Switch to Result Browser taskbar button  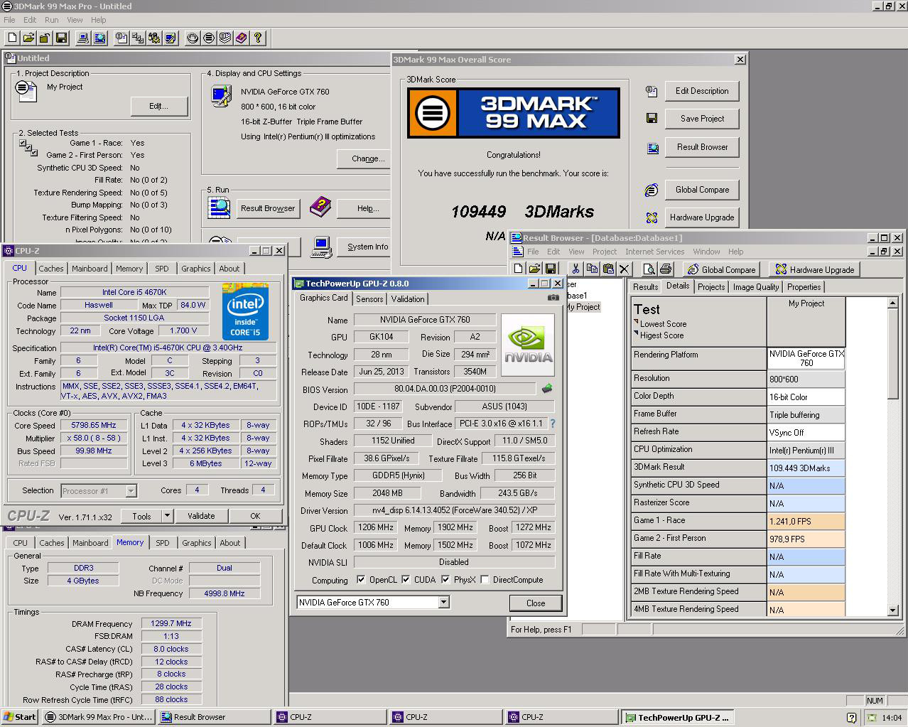(x=213, y=717)
